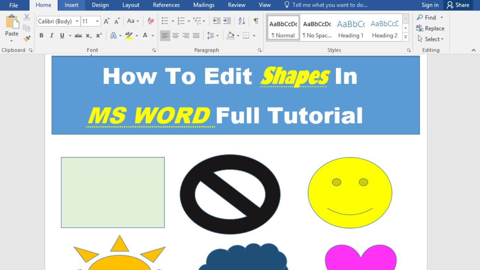Open the Calibri (Body) font name dropdown
This screenshot has height=270, width=480.
tap(77, 21)
